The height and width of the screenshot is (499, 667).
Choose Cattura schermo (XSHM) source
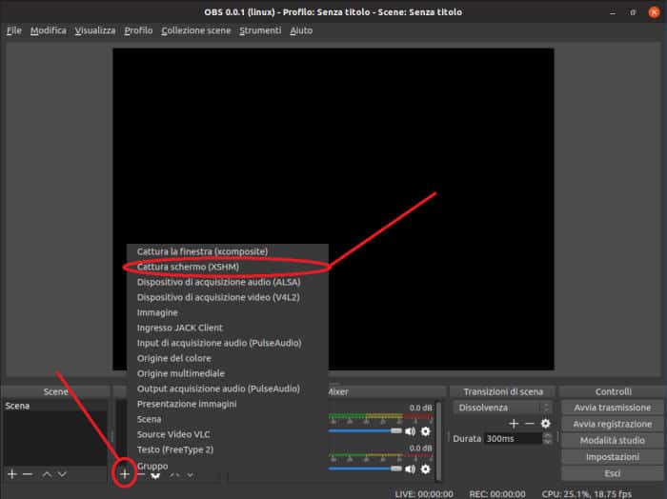(x=228, y=267)
